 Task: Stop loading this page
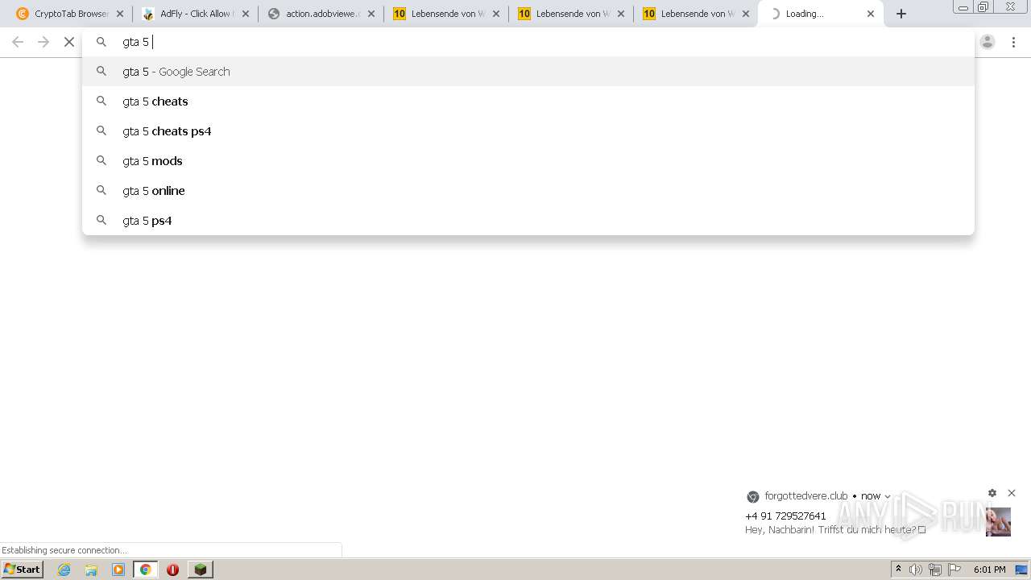coord(69,42)
